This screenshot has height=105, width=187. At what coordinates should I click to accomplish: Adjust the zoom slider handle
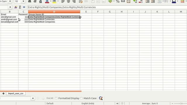click(181, 104)
